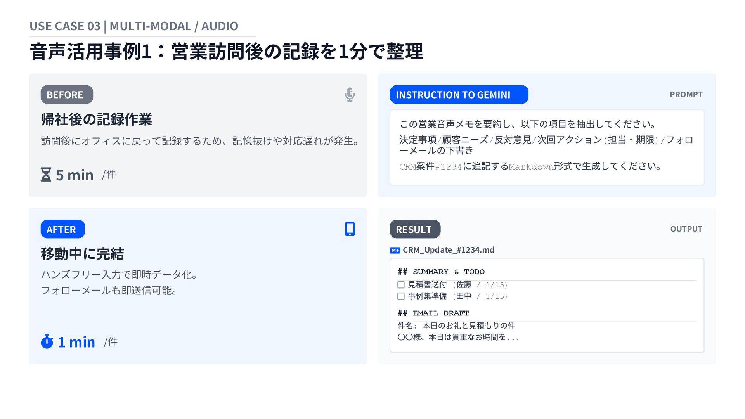Click the OUTPUT label
This screenshot has height=419, width=745.
point(686,229)
